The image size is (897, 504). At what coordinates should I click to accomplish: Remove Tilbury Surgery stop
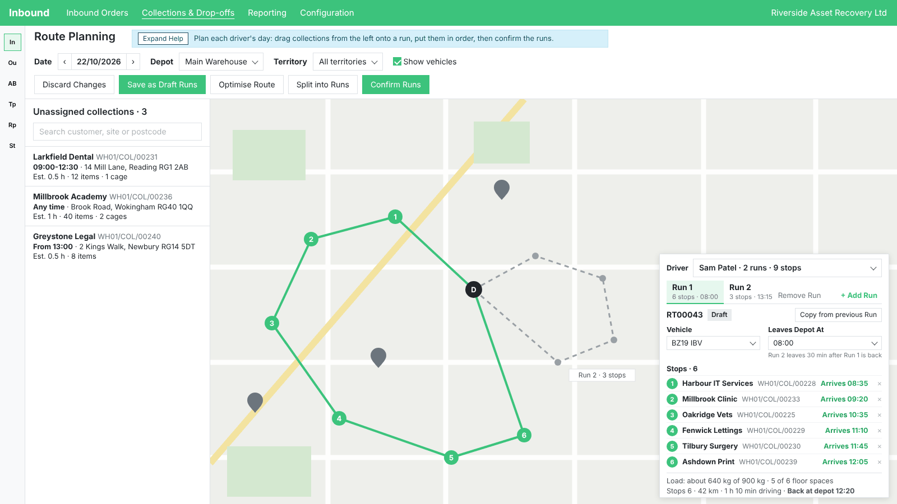[879, 446]
